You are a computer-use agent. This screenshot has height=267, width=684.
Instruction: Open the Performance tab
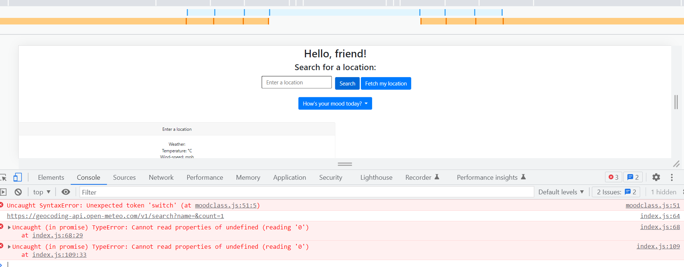(205, 178)
